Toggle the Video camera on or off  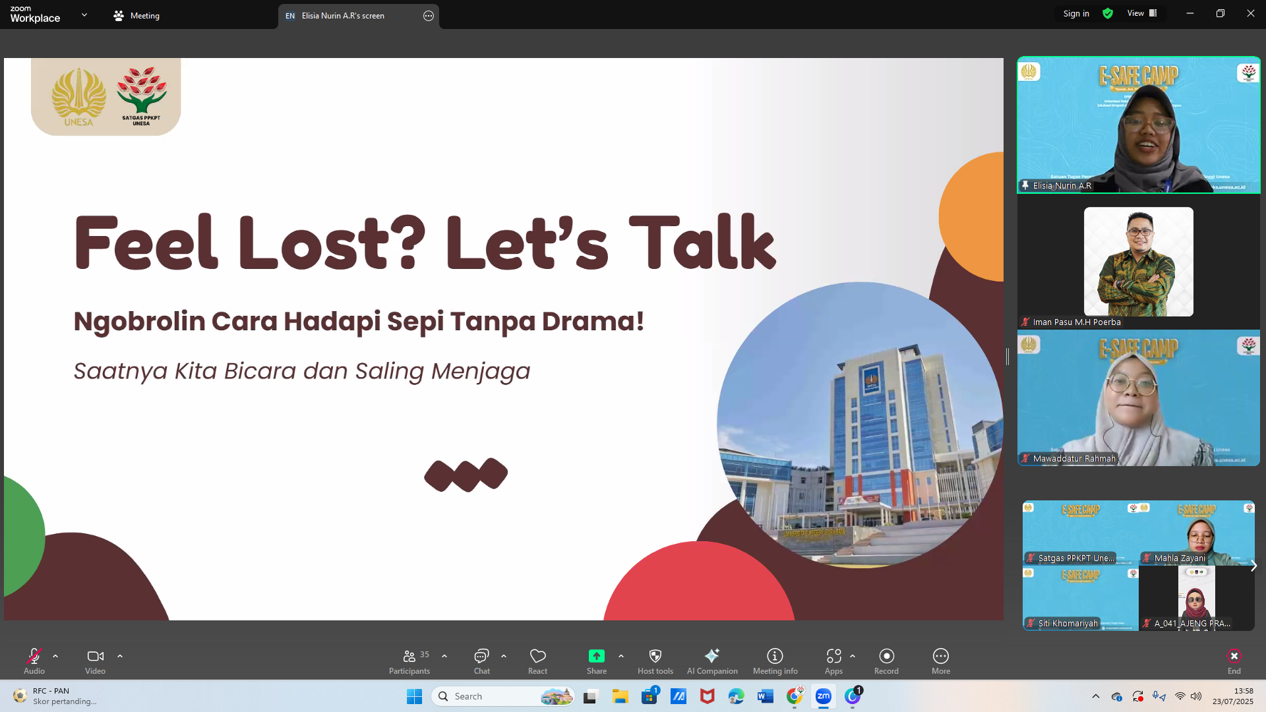[x=95, y=657]
